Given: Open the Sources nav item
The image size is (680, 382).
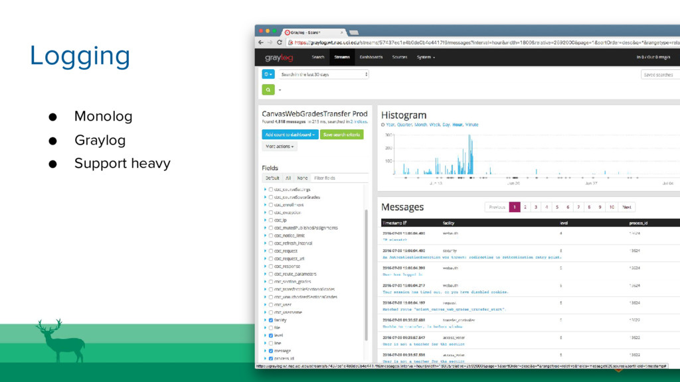Looking at the screenshot, I should pos(399,57).
